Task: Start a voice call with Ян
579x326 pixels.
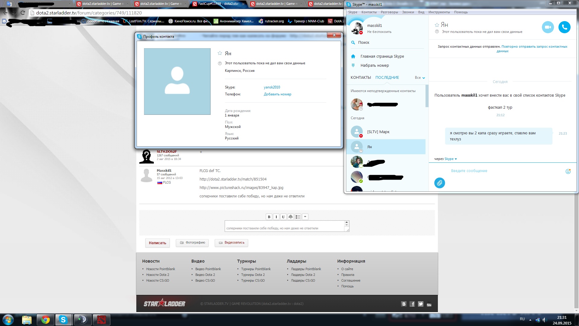Action: click(564, 27)
